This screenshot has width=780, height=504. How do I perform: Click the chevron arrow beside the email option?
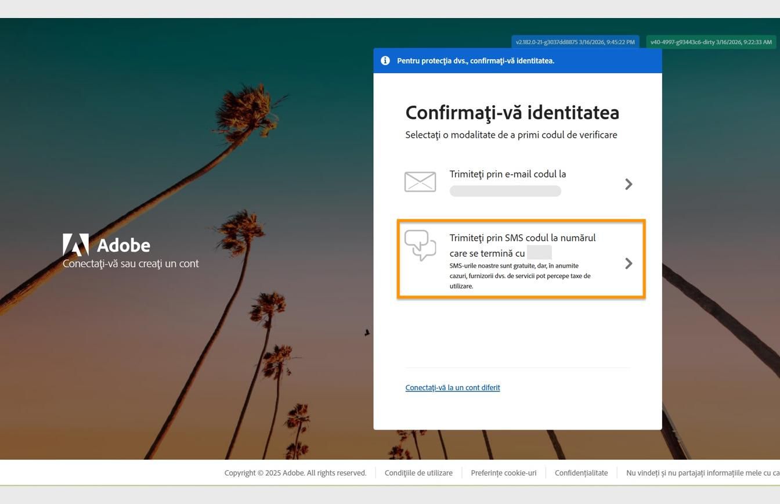pos(629,184)
